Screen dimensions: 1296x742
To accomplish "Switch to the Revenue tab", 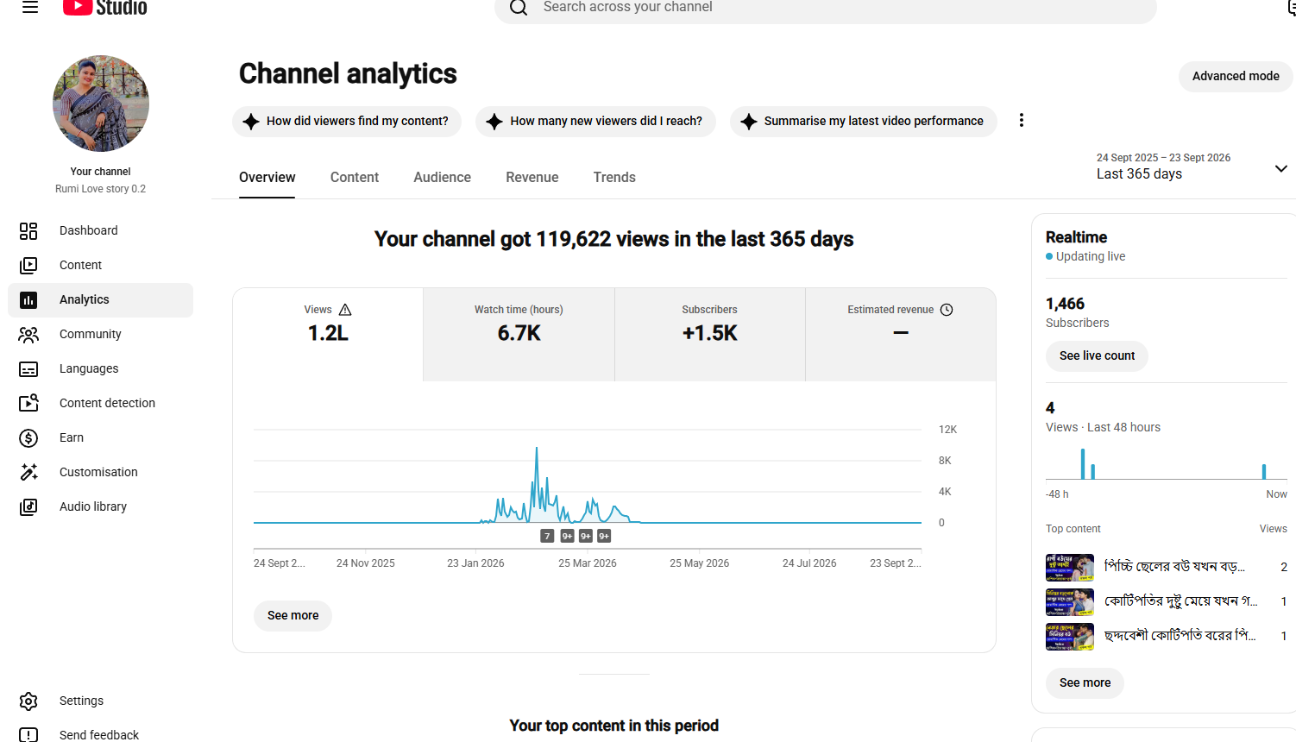I will (532, 177).
